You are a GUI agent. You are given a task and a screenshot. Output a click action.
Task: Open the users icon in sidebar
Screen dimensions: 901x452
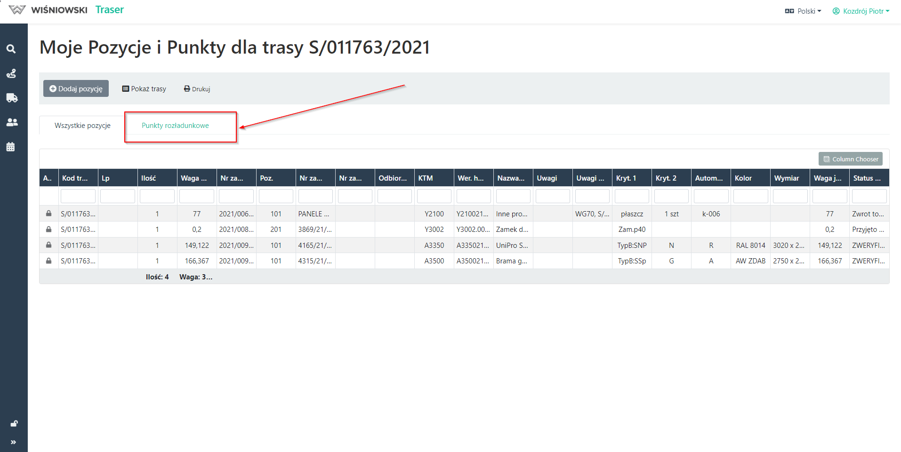point(12,122)
